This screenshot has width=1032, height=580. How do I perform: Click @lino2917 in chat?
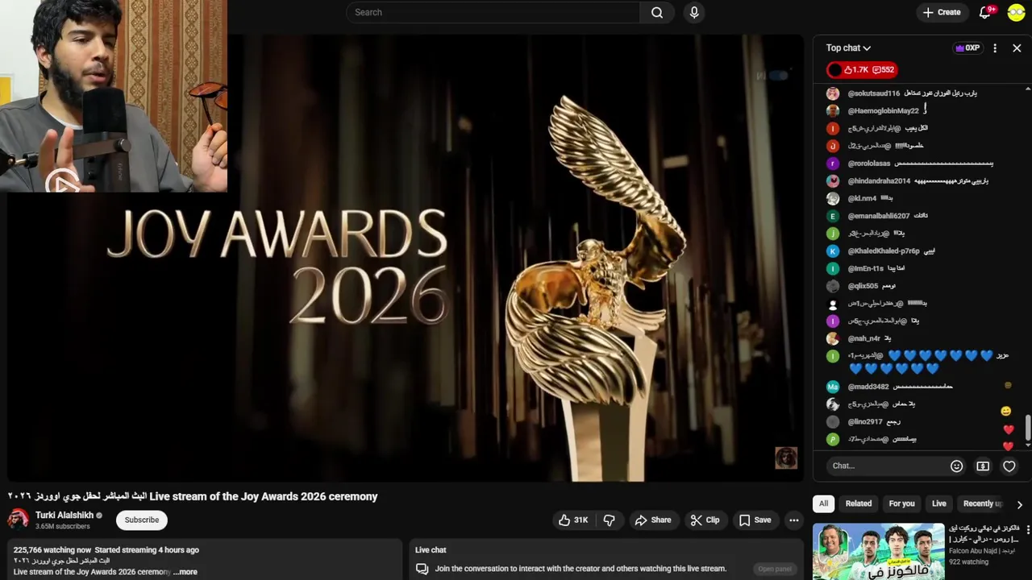coord(866,422)
